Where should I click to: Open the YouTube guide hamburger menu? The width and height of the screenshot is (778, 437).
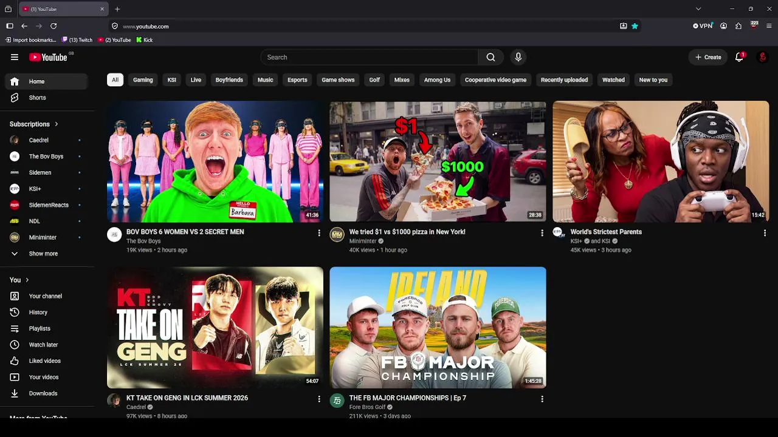(15, 57)
